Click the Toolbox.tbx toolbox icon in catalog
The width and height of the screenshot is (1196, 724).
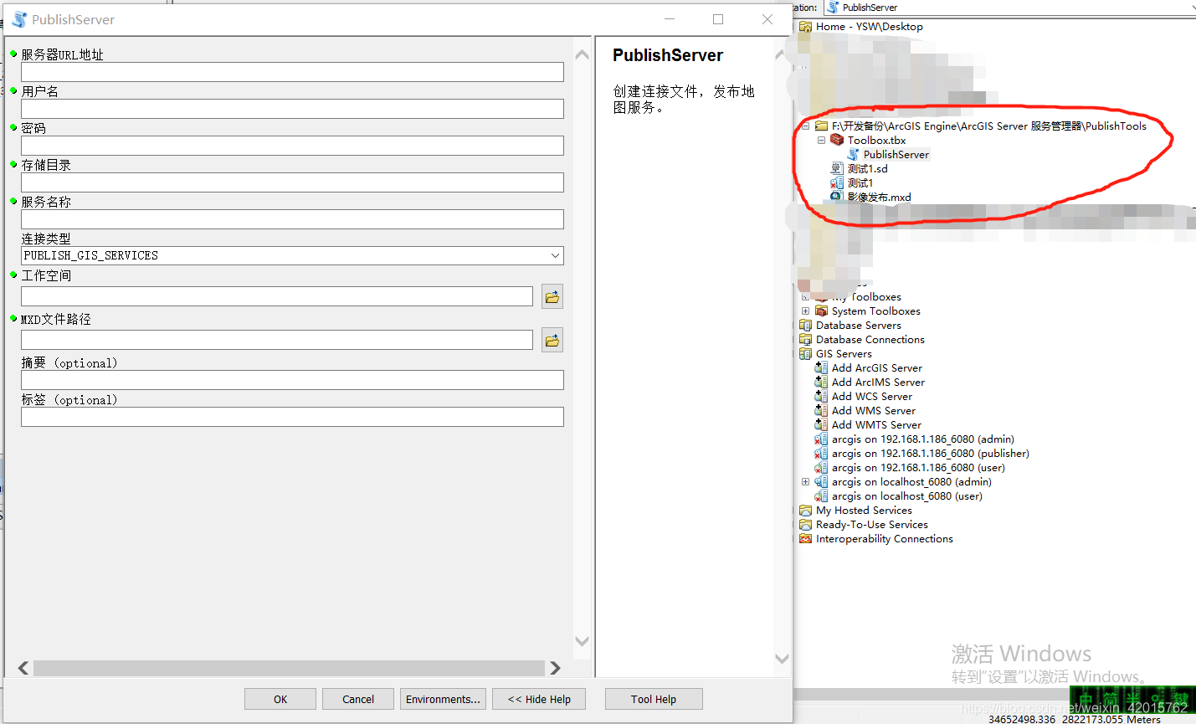pyautogui.click(x=837, y=140)
